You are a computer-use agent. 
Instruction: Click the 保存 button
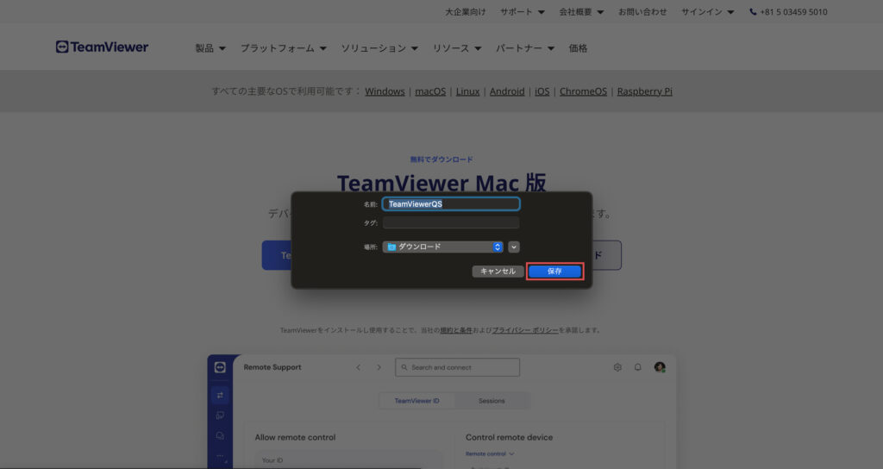[x=554, y=271]
